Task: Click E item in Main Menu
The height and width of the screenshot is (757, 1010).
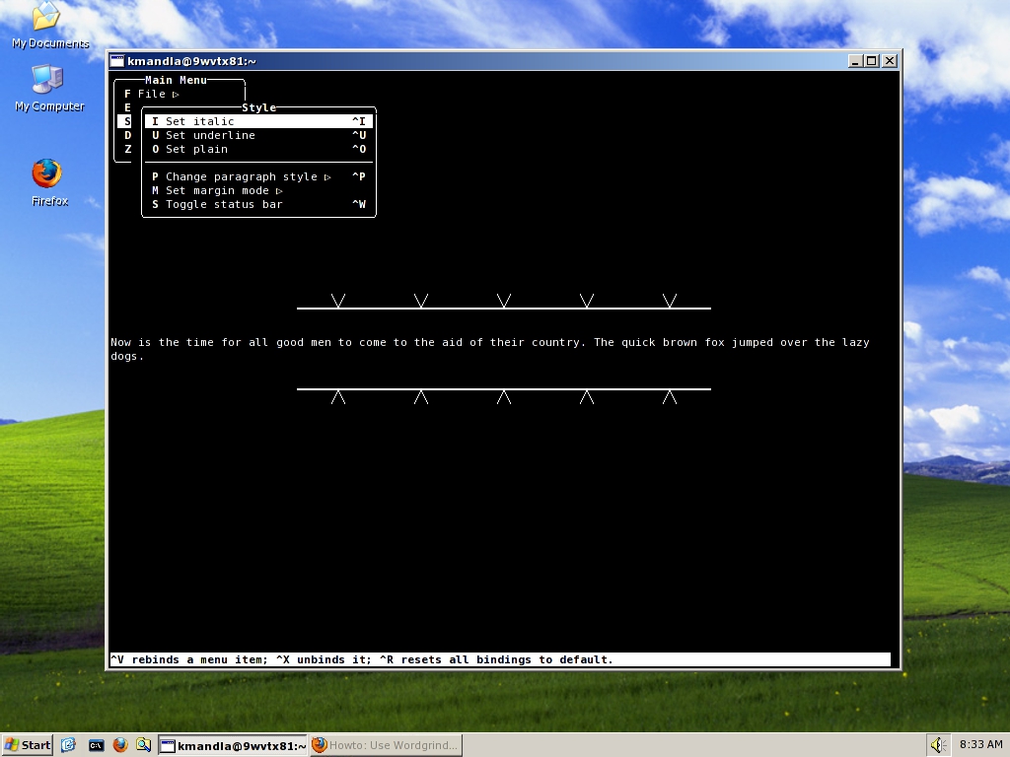Action: 127,107
